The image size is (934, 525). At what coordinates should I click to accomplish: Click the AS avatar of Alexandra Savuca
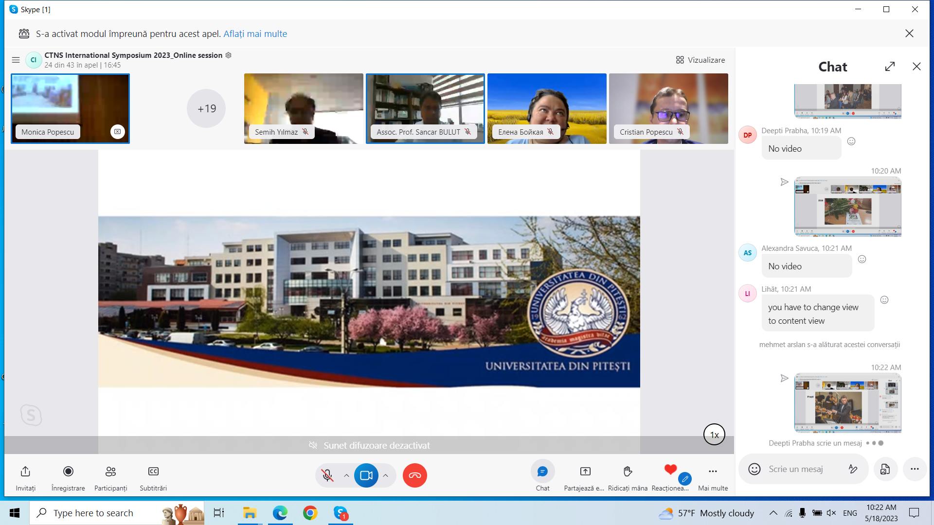click(748, 253)
